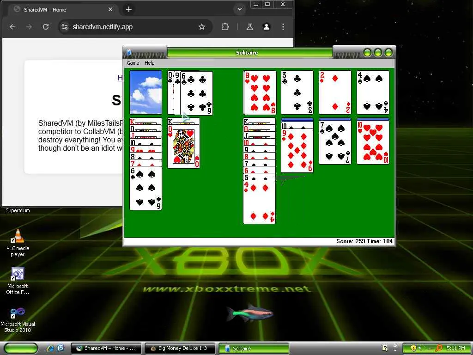Expand the tab search dropdown

click(x=240, y=9)
